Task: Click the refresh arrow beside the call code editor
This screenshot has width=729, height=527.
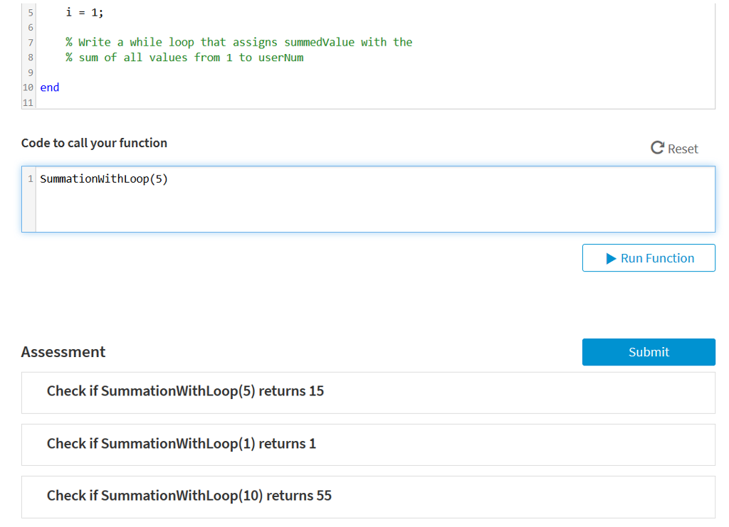Action: [x=656, y=148]
